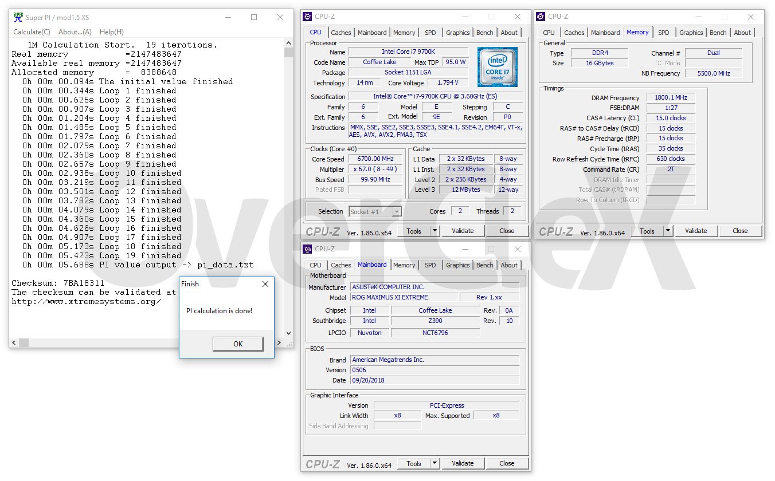
Task: Minimize the Super PI window
Action: pyautogui.click(x=228, y=17)
